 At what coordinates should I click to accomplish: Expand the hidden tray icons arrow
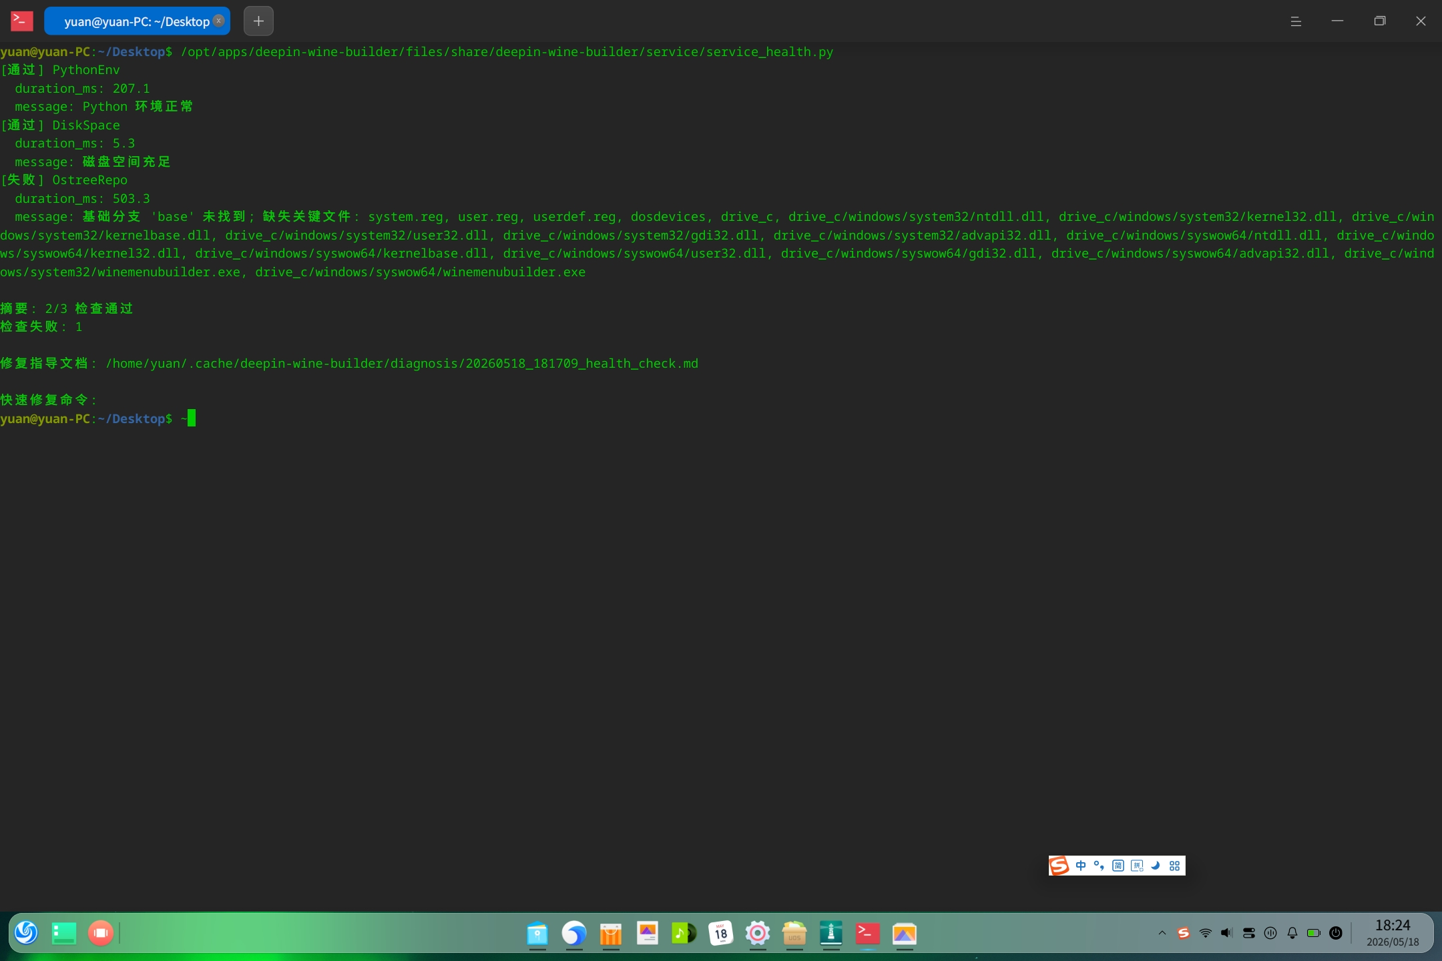click(x=1162, y=933)
